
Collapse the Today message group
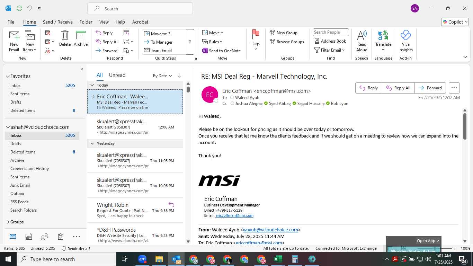point(92,85)
